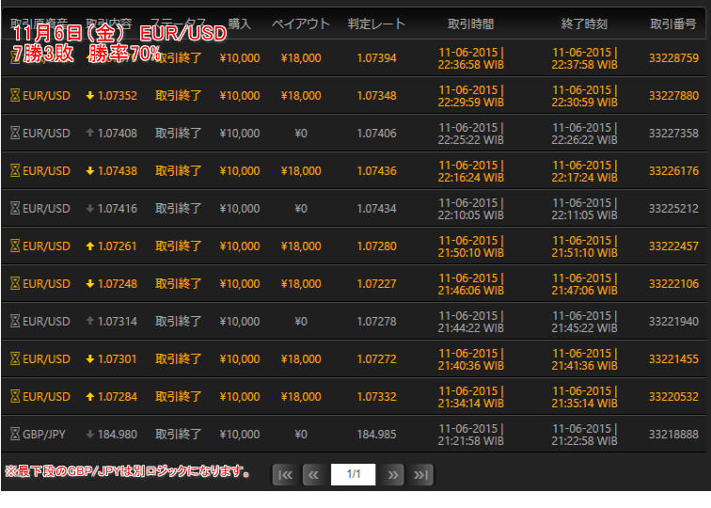Screen dimensions: 711x508
Task: Click hourglass icon in trade 33226176 row
Action: (x=15, y=171)
